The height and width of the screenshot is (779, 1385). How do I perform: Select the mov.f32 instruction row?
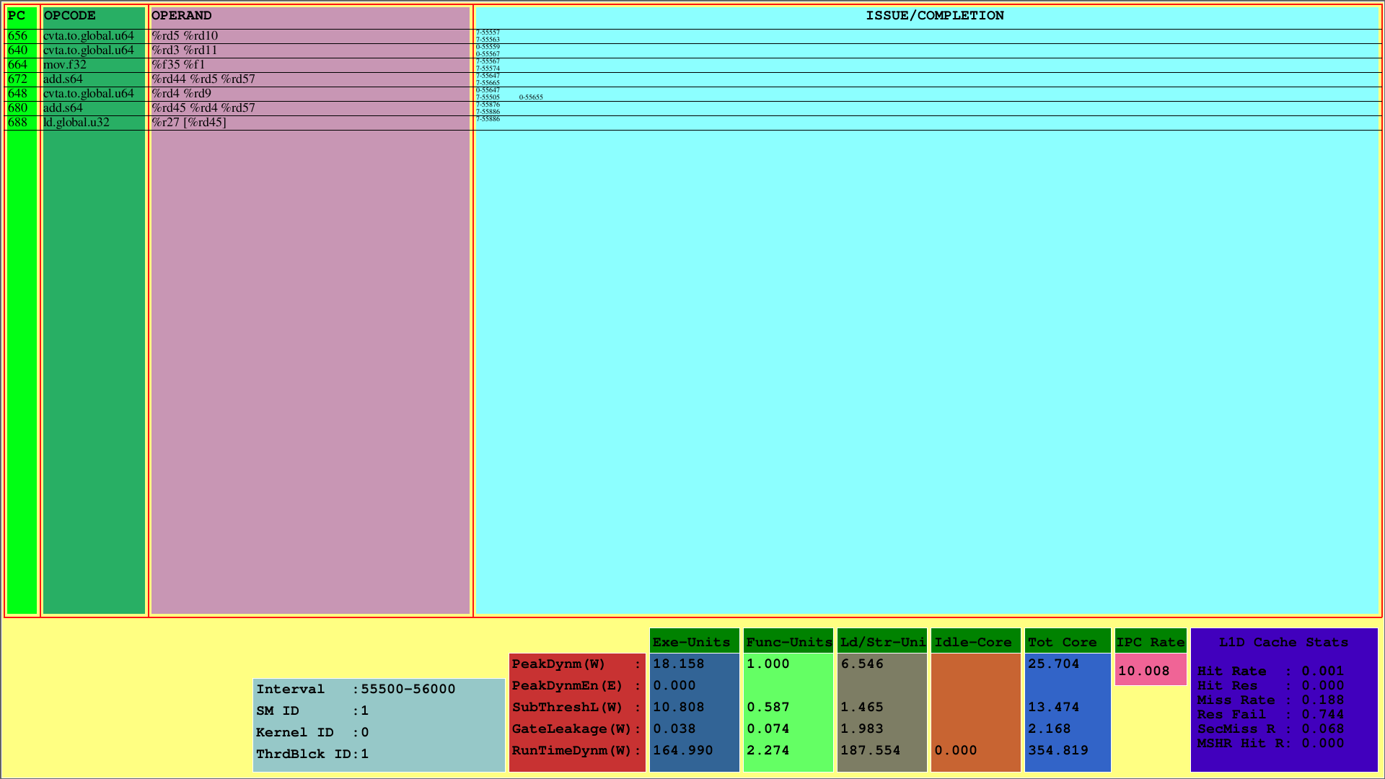(61, 64)
